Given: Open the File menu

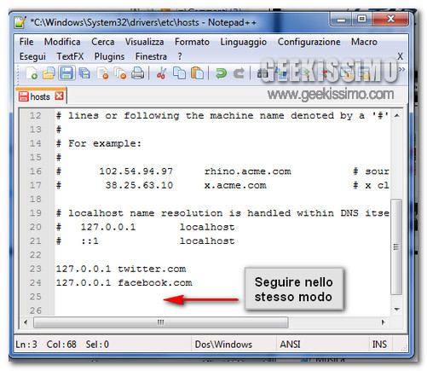Looking at the screenshot, I should 26,42.
